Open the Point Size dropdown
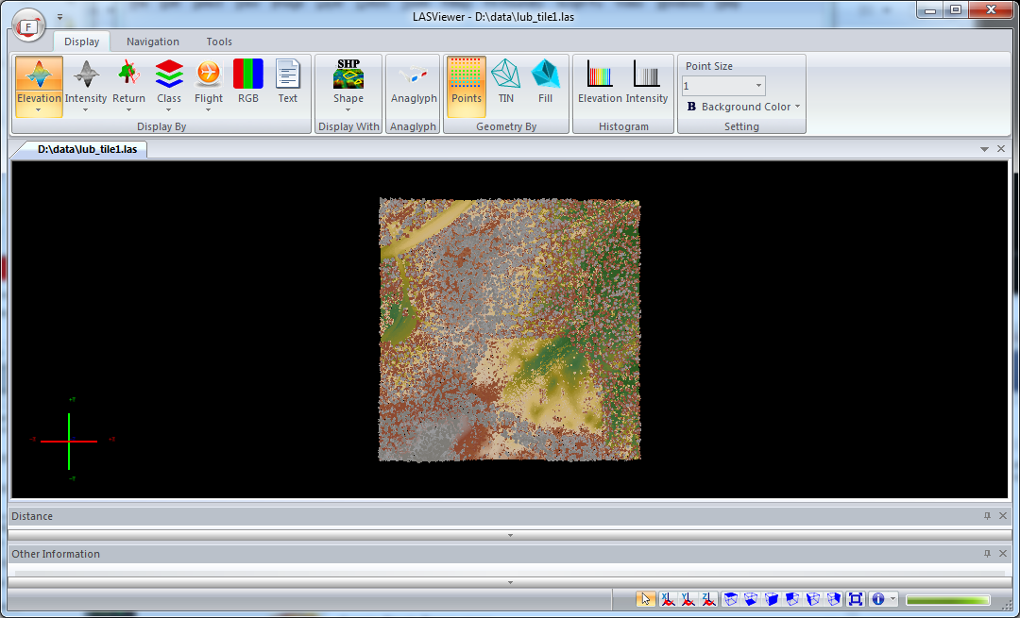Viewport: 1020px width, 618px height. [757, 85]
